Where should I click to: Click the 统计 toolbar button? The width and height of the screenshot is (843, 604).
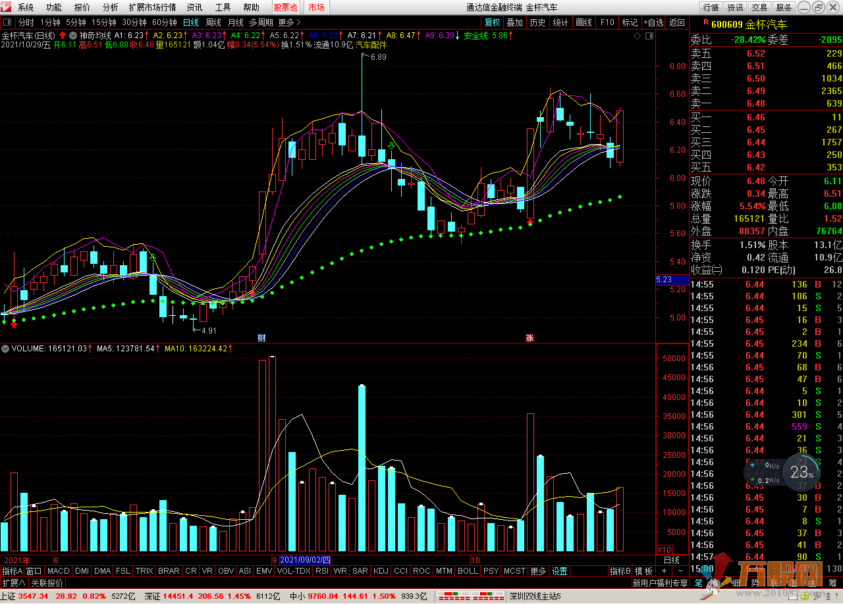(561, 22)
